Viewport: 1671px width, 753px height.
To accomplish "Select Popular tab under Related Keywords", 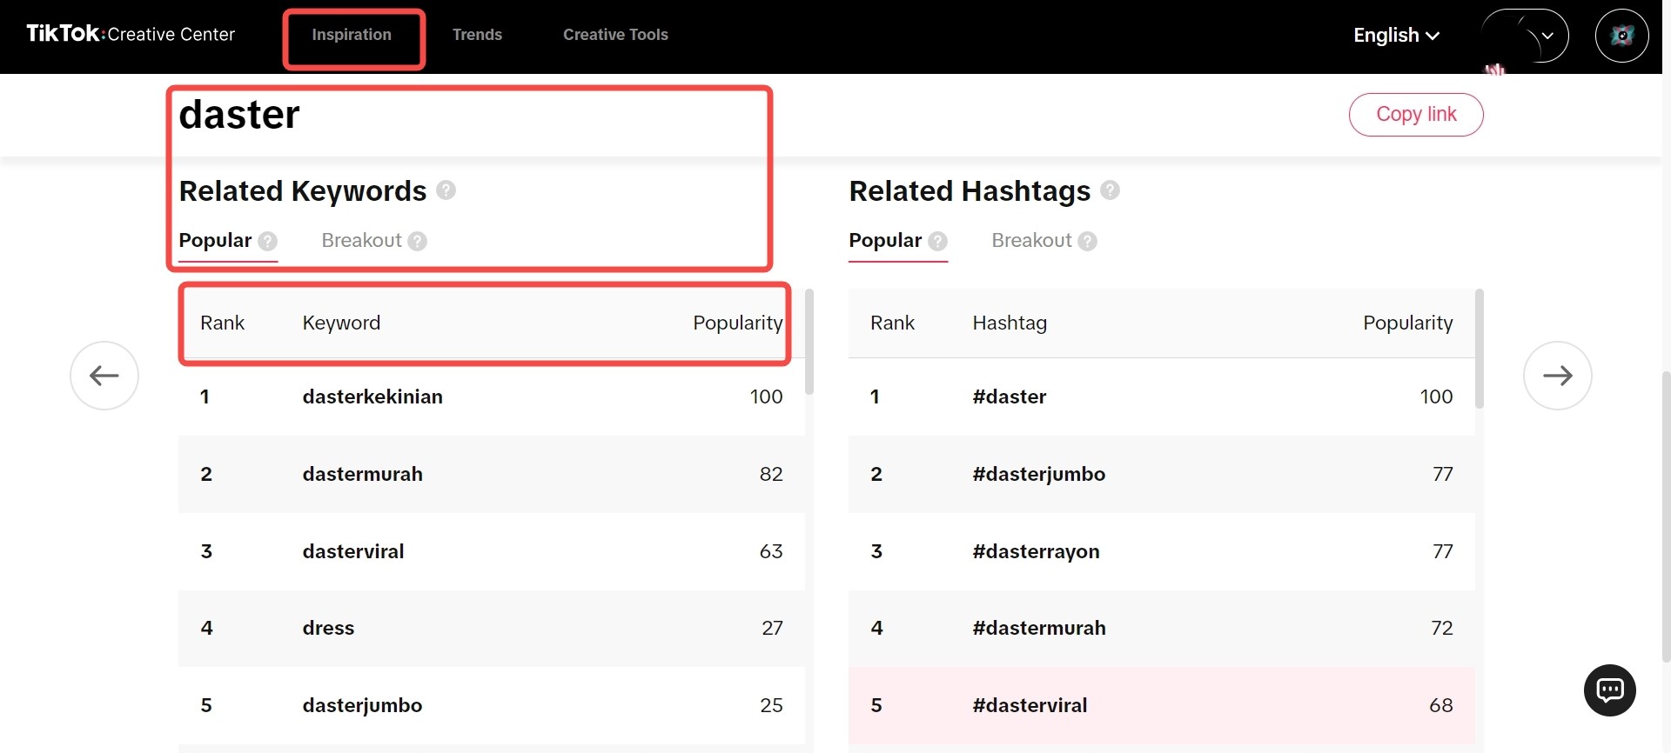I will point(215,241).
